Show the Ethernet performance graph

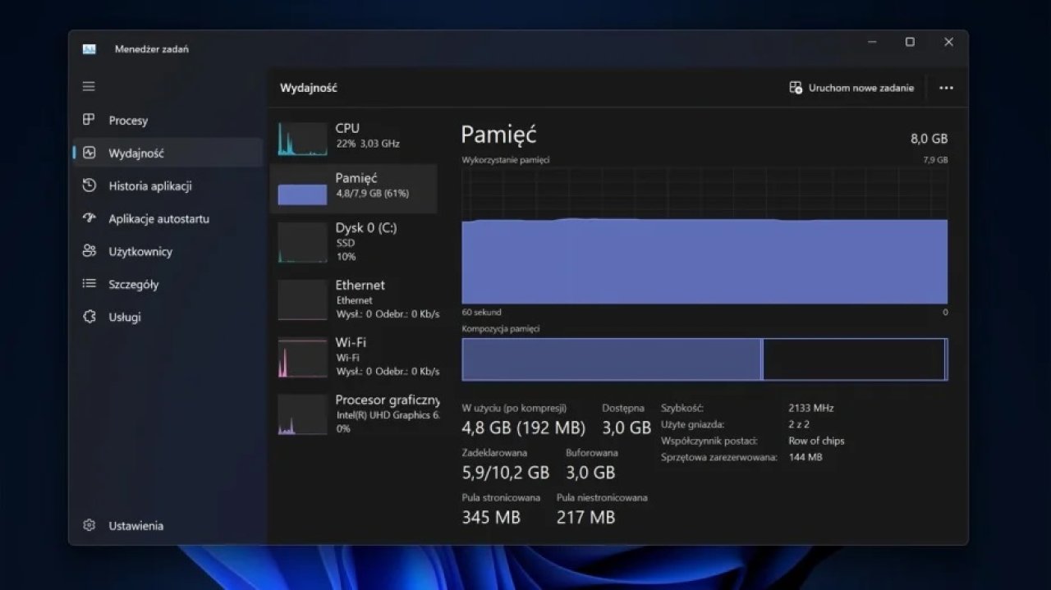click(354, 299)
